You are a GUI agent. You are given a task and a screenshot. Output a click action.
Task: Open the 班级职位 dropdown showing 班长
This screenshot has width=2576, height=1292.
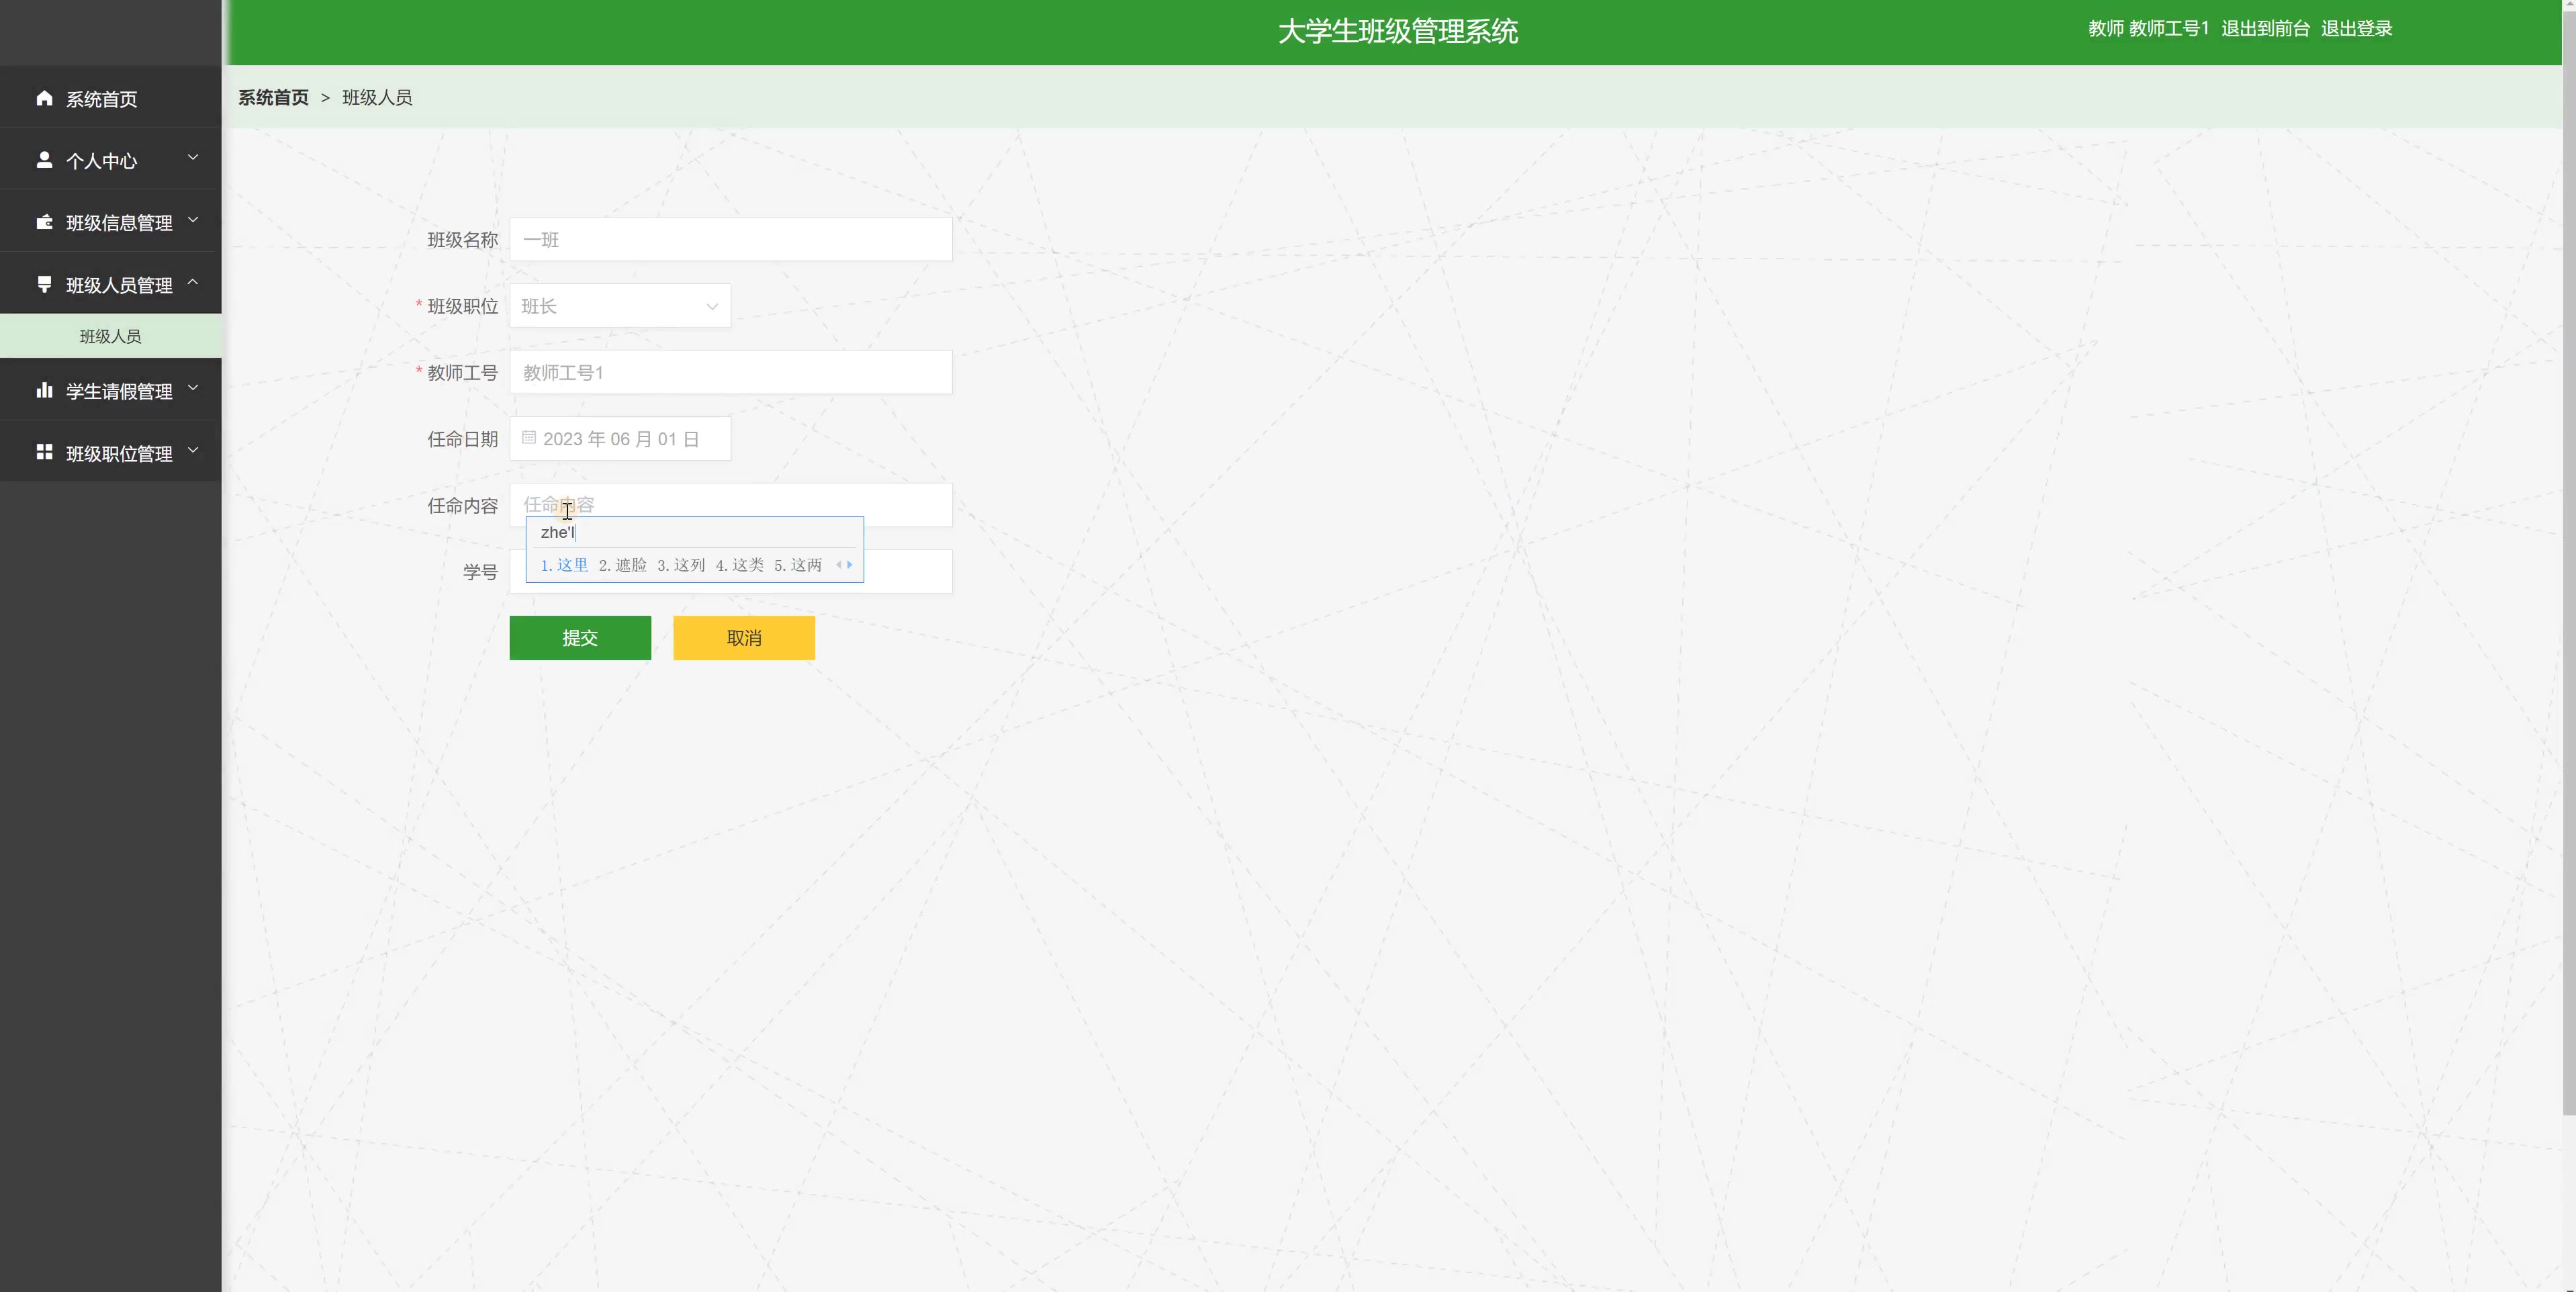(x=619, y=306)
